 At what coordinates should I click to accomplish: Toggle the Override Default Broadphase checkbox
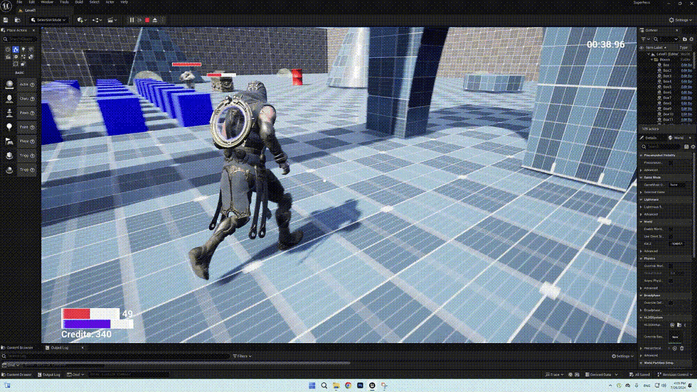point(671,303)
